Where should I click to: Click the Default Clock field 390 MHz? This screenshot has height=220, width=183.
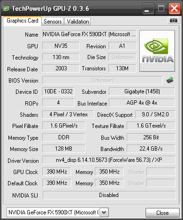[57, 183]
